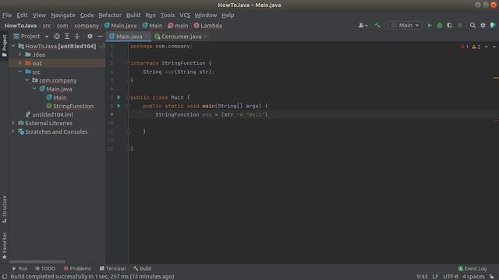Screen dimensions: 499x280
Task: Open the Refactor menu
Action: point(110,15)
